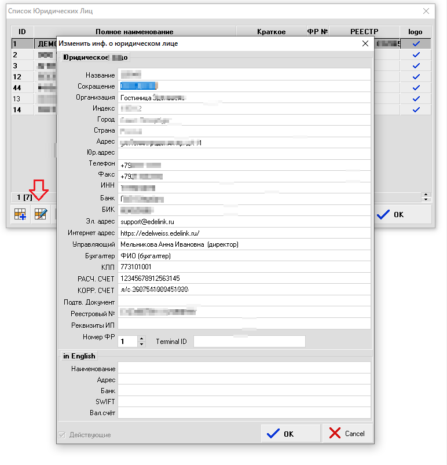Click the Город field
Screen dimensions: 447x465
click(244, 120)
